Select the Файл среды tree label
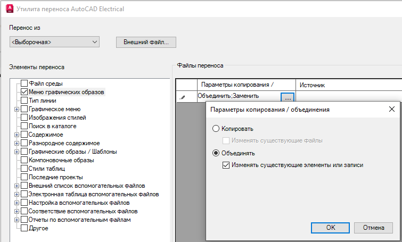The image size is (402, 242). tap(46, 84)
